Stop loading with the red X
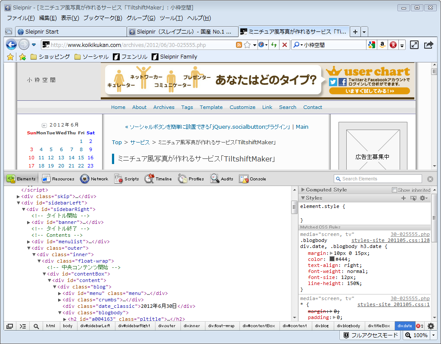 click(284, 45)
